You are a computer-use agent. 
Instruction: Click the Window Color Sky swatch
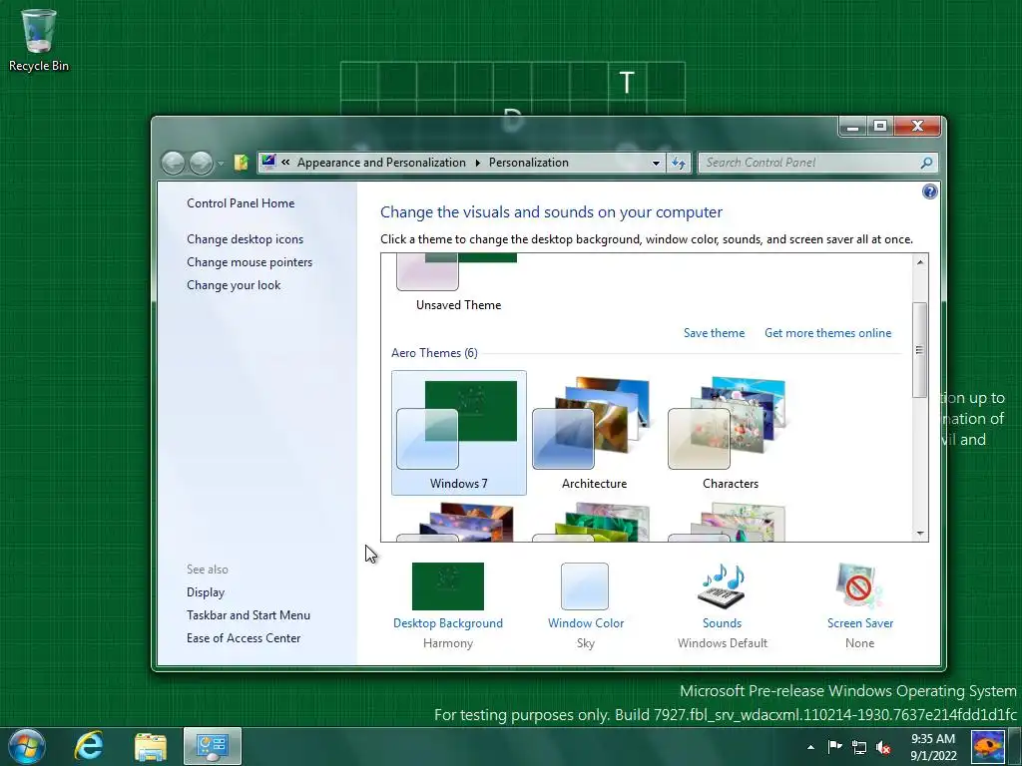pyautogui.click(x=585, y=586)
